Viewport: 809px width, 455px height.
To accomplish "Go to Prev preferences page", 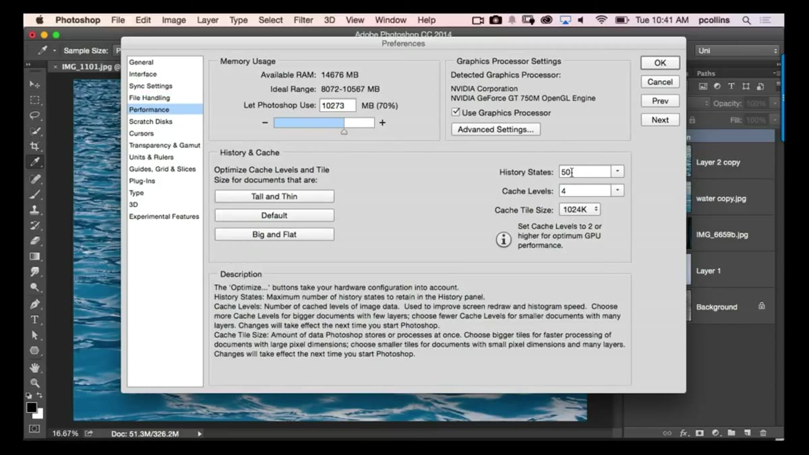I will (660, 101).
